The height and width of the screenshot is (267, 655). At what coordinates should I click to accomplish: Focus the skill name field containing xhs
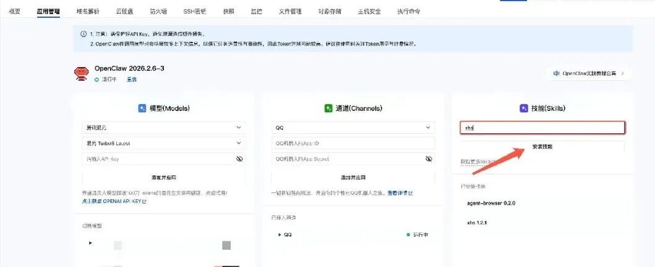tap(542, 128)
